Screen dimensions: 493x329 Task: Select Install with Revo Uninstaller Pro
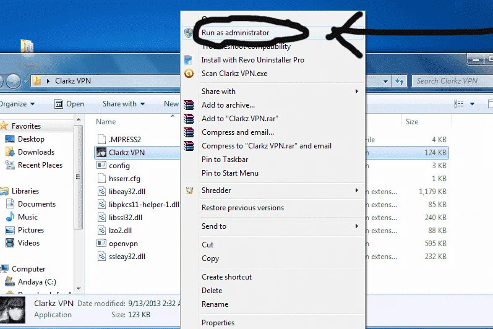253,60
